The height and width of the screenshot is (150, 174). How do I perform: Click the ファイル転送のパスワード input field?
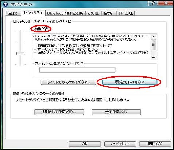pos(77,70)
